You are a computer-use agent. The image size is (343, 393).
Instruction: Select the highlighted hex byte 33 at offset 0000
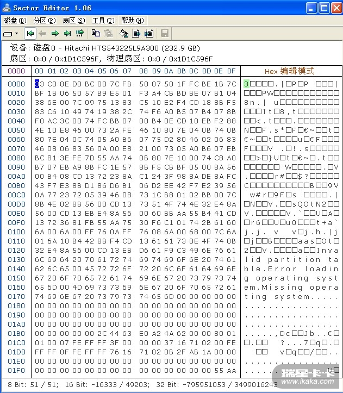pos(39,84)
